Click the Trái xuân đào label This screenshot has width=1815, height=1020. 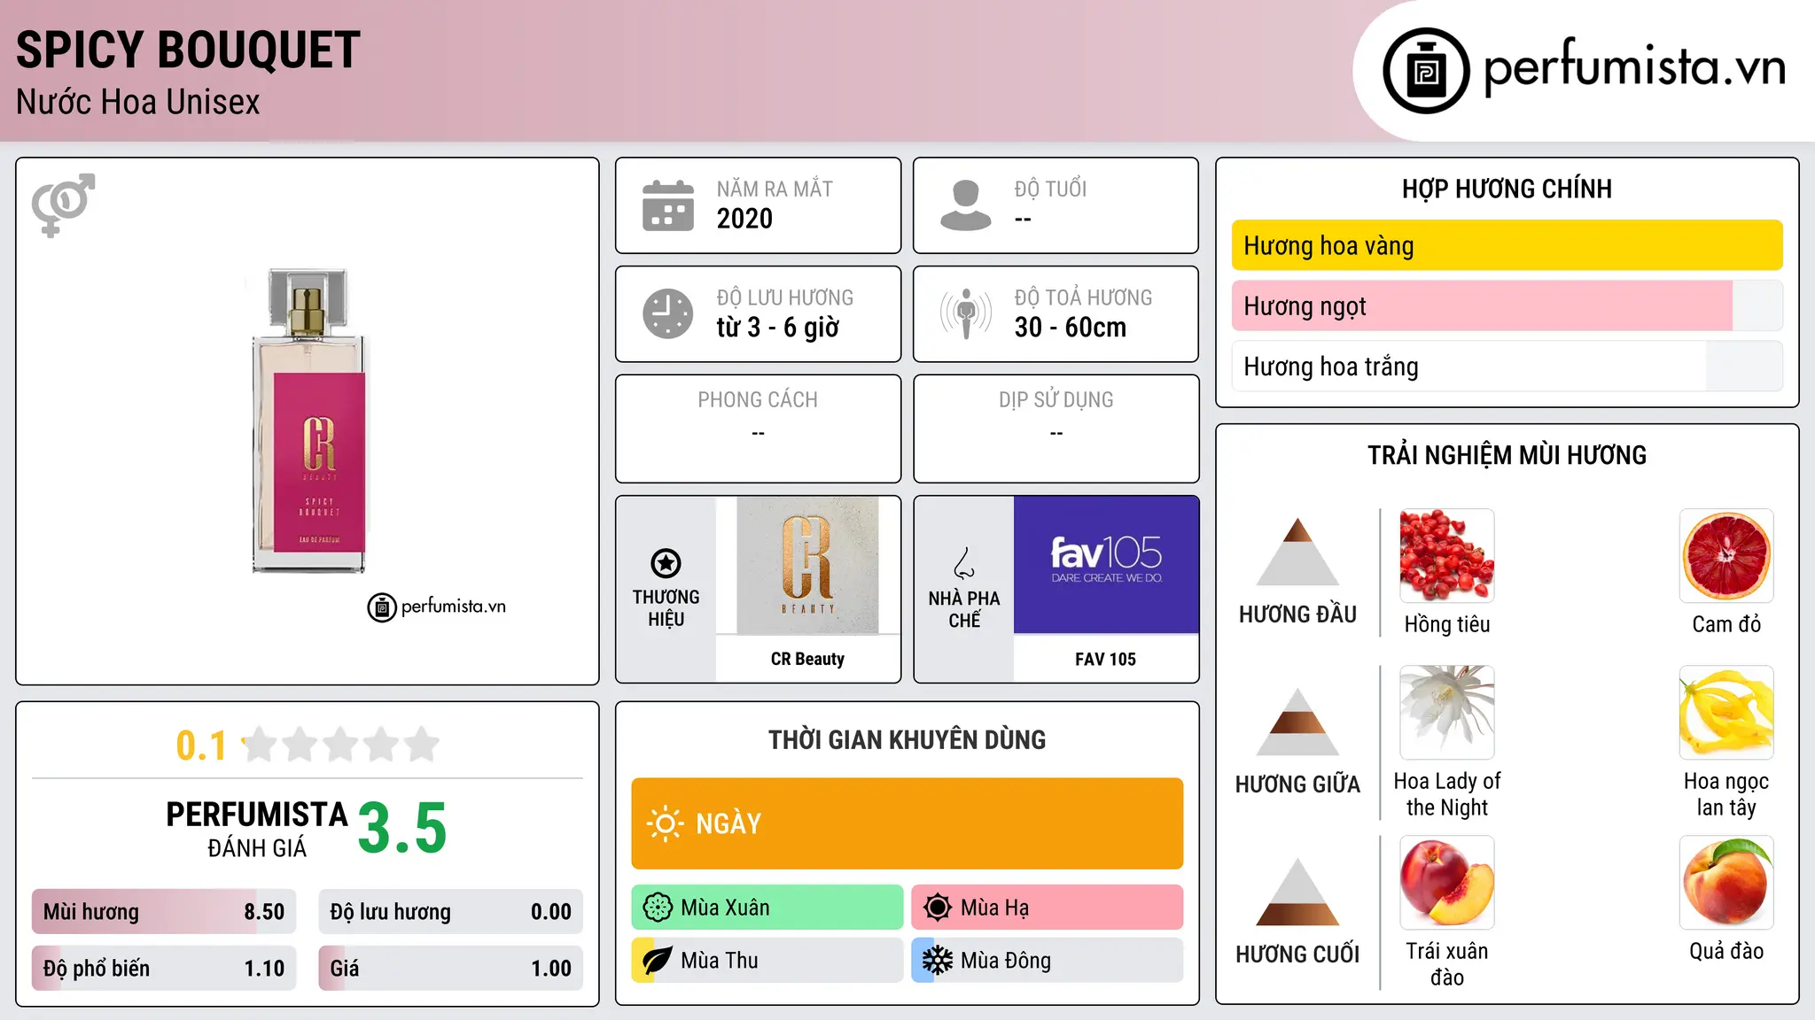(1447, 964)
